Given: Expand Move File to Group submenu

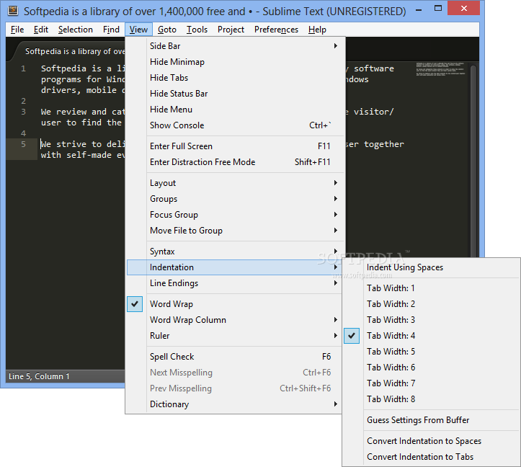Looking at the screenshot, I should [x=235, y=231].
